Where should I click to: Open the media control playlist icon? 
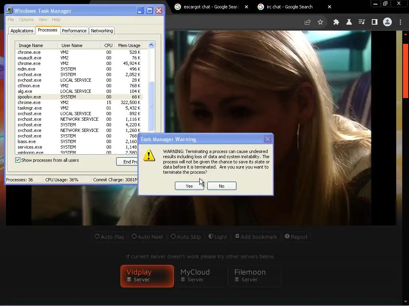pyautogui.click(x=362, y=22)
